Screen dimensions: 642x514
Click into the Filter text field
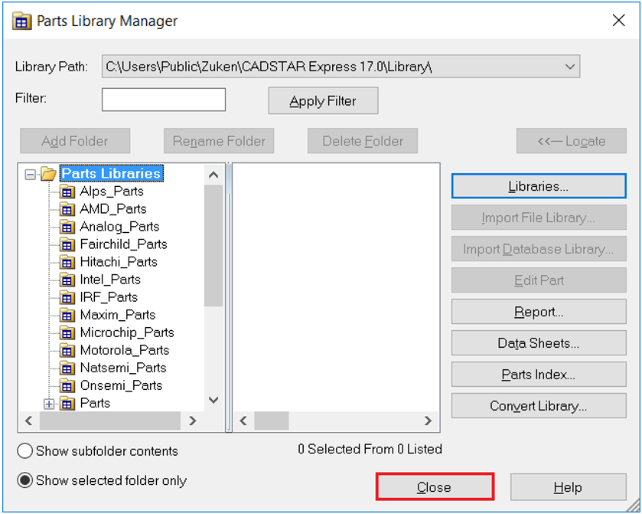click(164, 100)
